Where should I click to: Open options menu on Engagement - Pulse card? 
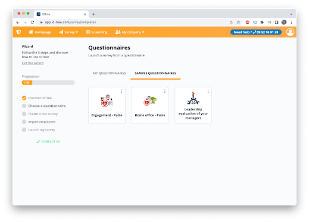click(121, 91)
